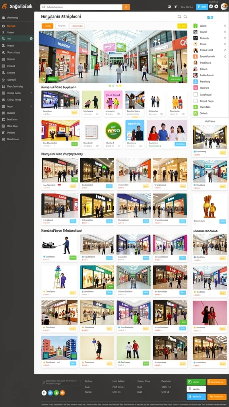Tick the second empty checkbox in right panel
Viewport: 229px width, 407px height.
pyautogui.click(x=196, y=101)
